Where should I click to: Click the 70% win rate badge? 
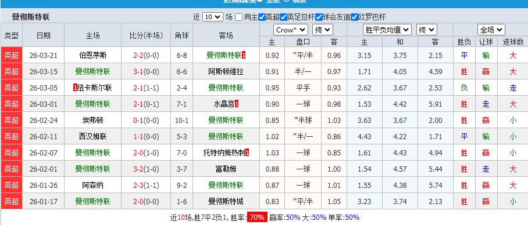pos(257,217)
